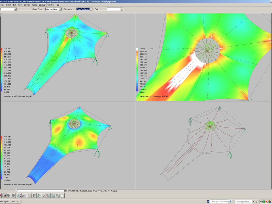Viewport: 272px width, 204px height.
Task: Click the blue curved-line toolbar icon
Action: pyautogui.click(x=24, y=195)
